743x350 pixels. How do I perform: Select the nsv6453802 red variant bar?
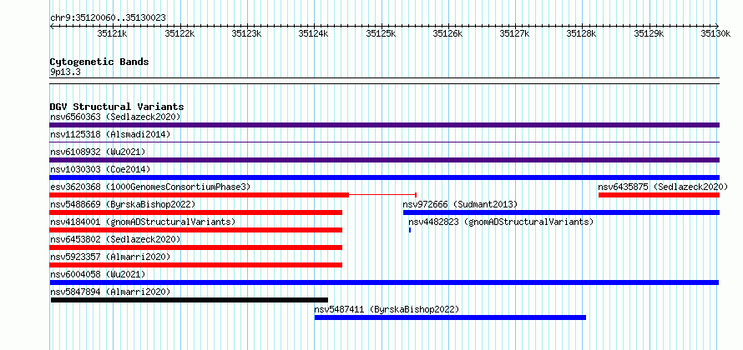(195, 247)
